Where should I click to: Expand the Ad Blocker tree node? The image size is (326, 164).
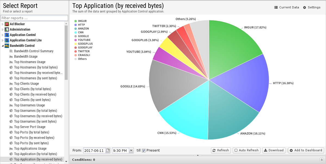(2, 24)
